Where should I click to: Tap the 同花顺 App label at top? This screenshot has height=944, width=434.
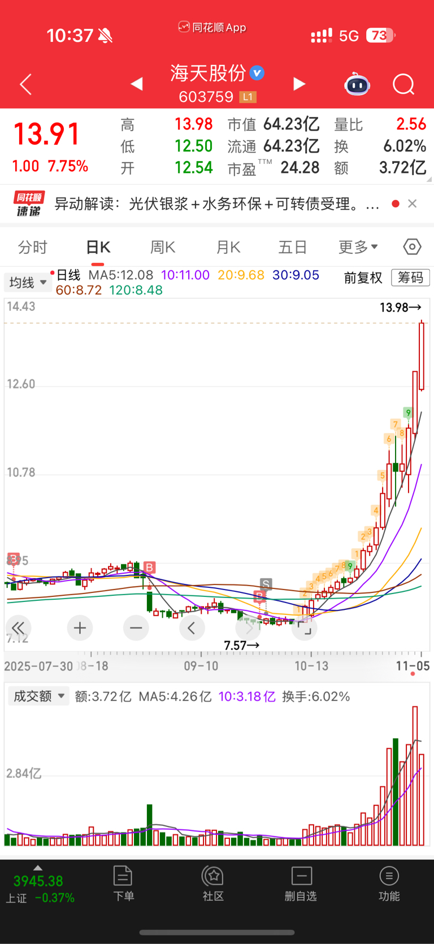[x=212, y=27]
